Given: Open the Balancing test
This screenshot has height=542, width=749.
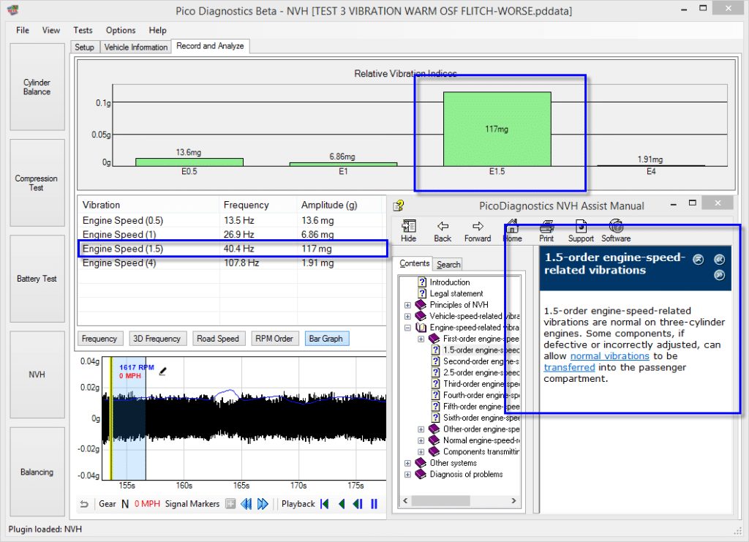Looking at the screenshot, I should click(x=37, y=472).
